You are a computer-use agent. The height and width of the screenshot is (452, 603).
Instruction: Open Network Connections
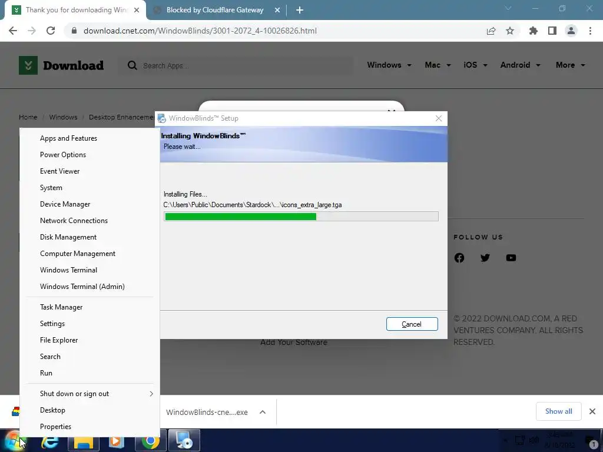click(90, 221)
